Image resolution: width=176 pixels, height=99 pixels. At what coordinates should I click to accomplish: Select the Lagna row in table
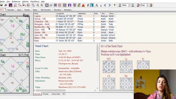click(75, 16)
